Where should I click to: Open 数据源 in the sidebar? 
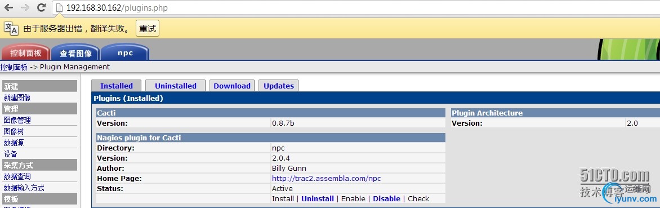pos(14,143)
